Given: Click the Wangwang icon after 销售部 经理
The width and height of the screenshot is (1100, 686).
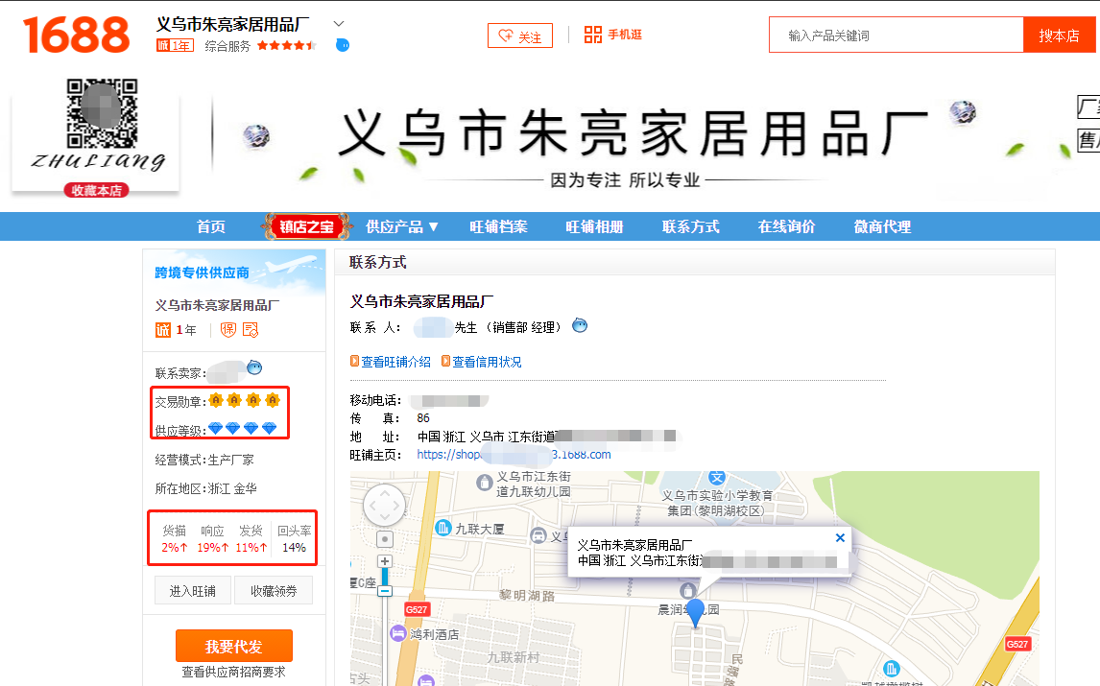Looking at the screenshot, I should 580,325.
